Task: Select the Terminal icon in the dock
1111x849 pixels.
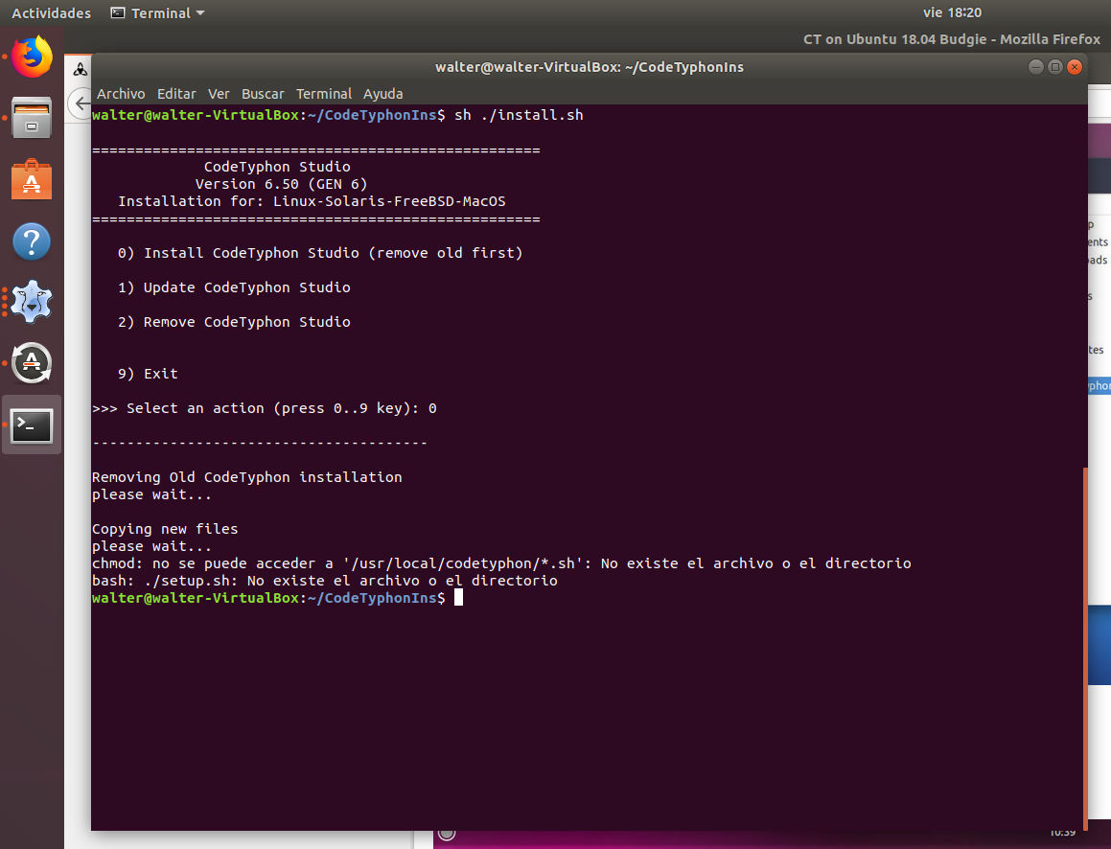Action: pyautogui.click(x=32, y=424)
